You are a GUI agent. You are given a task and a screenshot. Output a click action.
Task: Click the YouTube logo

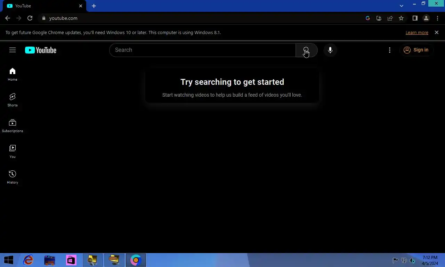point(41,50)
